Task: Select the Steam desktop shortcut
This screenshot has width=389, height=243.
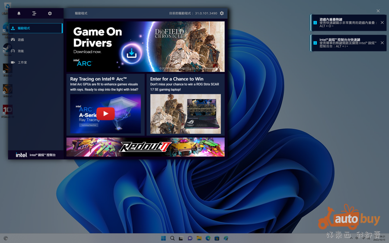Action: click(x=7, y=50)
